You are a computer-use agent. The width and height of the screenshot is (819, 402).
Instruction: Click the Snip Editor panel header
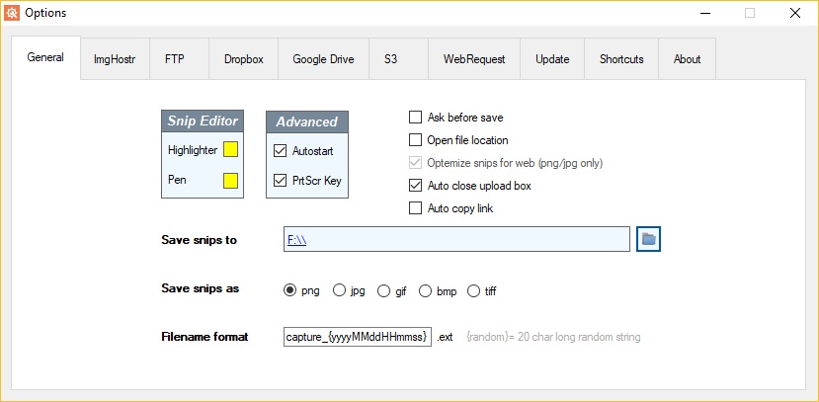pyautogui.click(x=203, y=121)
